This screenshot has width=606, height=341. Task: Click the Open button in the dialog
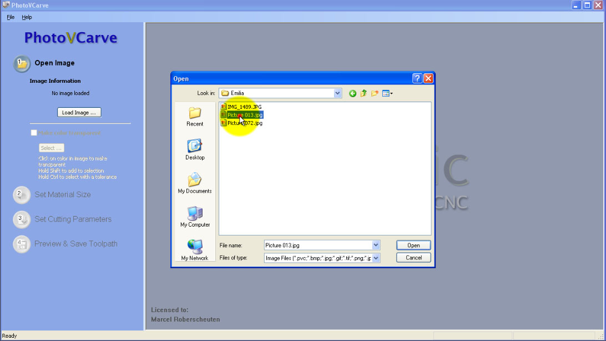point(413,245)
